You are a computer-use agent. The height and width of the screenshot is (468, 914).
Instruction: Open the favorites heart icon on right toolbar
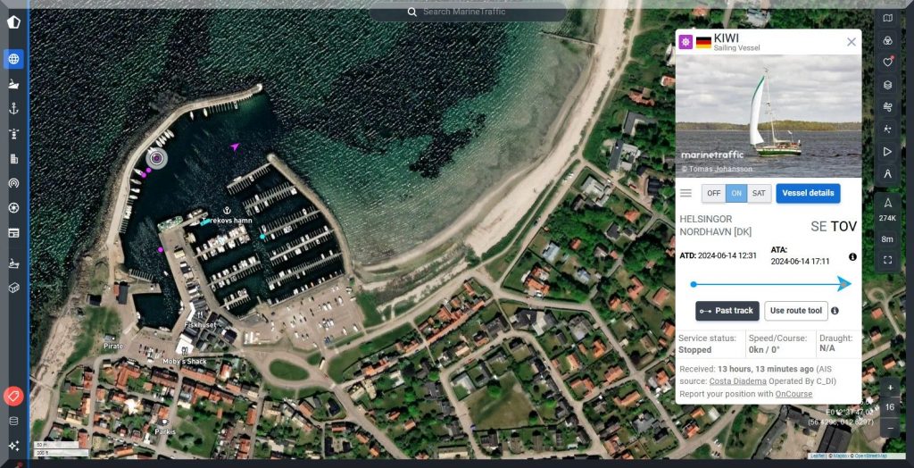(x=887, y=63)
